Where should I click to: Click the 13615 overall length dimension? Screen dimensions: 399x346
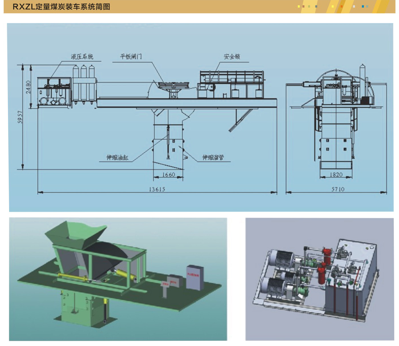click(x=157, y=189)
